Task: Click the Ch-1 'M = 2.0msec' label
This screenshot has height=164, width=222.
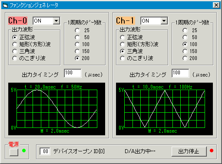Action: (x=162, y=131)
